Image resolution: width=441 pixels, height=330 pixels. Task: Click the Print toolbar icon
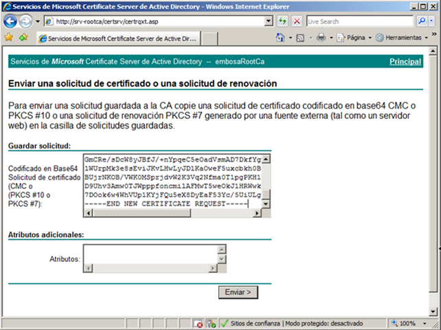(x=321, y=37)
